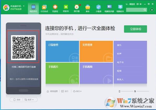
Task: Switch to the 玩游戏 tab
Action: point(55,8)
